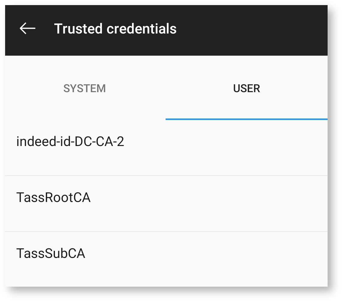Select first certificate in user list

tap(70, 142)
